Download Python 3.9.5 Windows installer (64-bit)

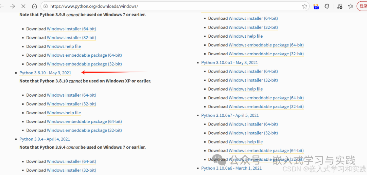[x=71, y=29]
